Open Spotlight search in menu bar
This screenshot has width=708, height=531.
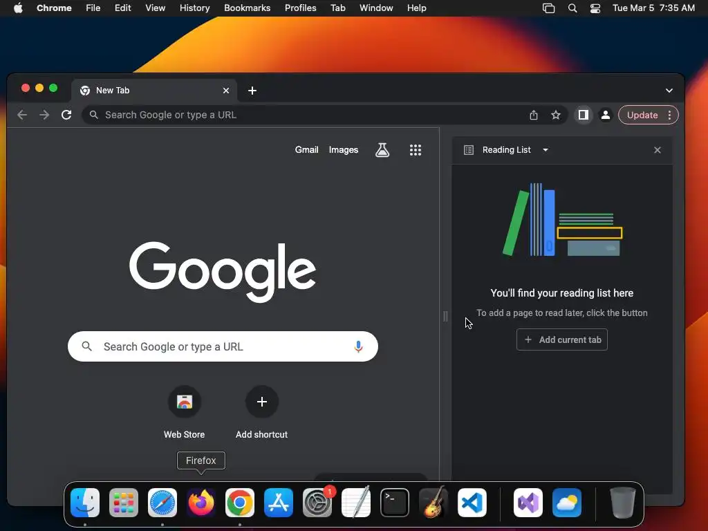(572, 8)
